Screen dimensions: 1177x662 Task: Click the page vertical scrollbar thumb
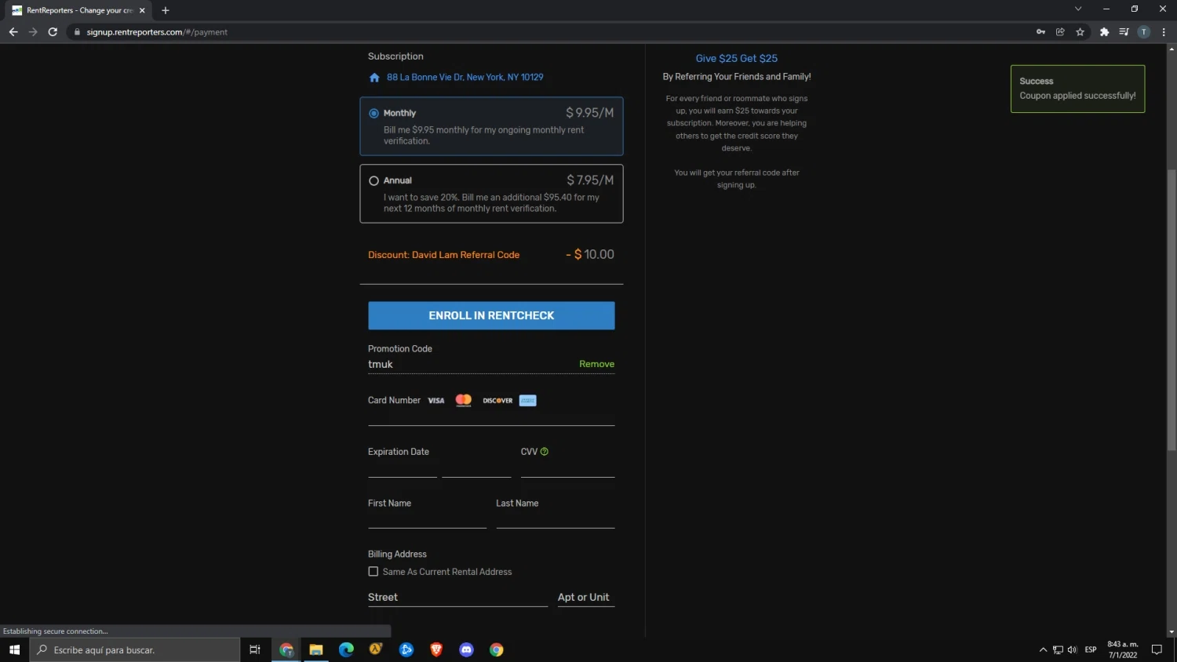pos(1172,310)
